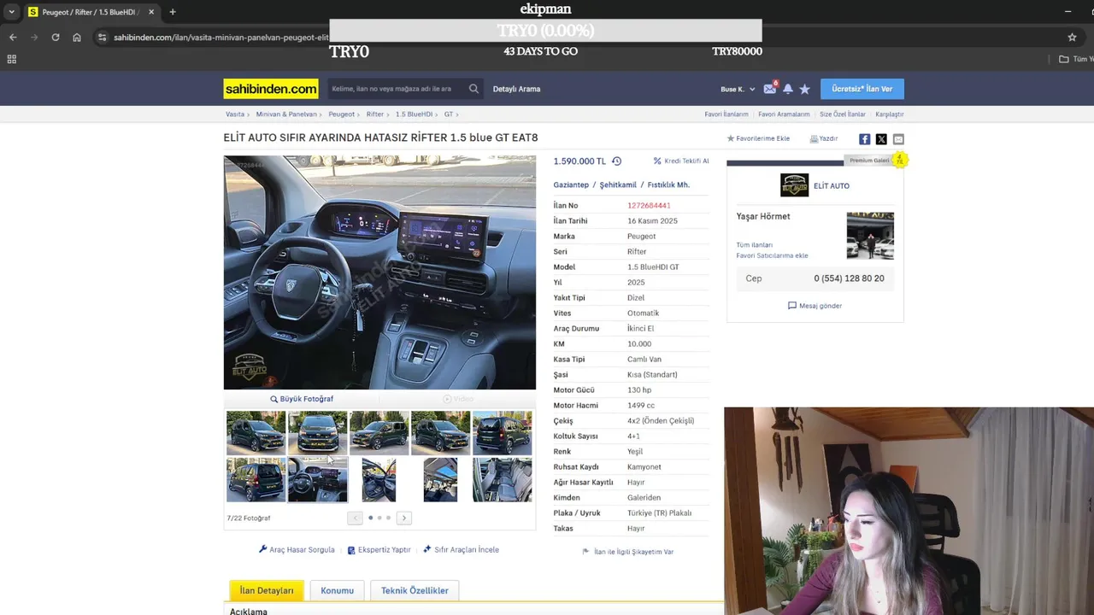Image resolution: width=1094 pixels, height=615 pixels.
Task: Report listing via İlan ile İlgili Şikayetim Var
Action: 628,552
